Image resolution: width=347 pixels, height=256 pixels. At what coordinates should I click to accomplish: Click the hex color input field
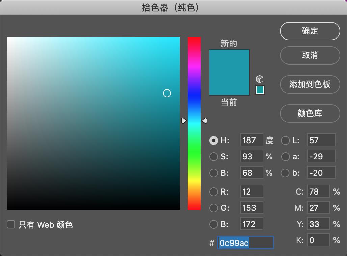click(245, 243)
